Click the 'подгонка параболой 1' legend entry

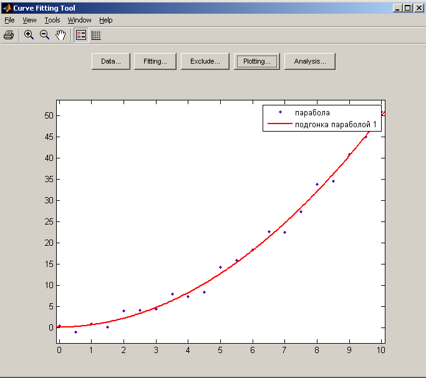[336, 125]
